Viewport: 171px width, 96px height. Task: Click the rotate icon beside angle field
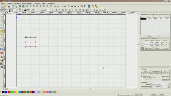tap(32, 10)
